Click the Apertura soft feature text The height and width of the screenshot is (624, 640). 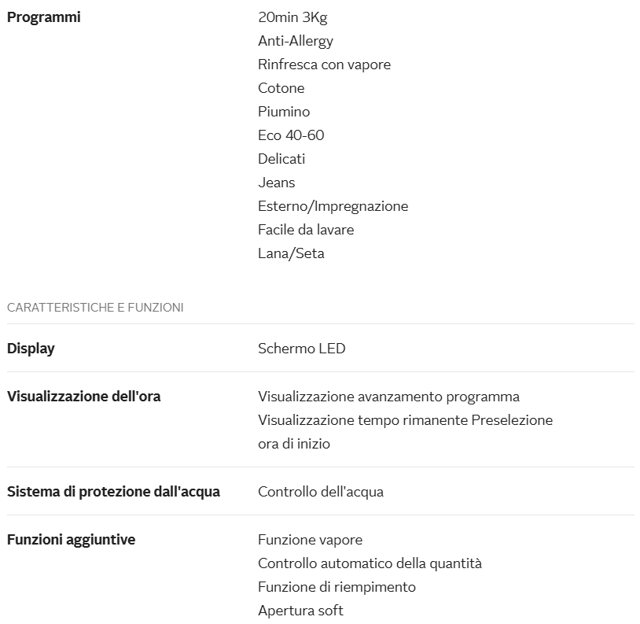click(x=300, y=610)
